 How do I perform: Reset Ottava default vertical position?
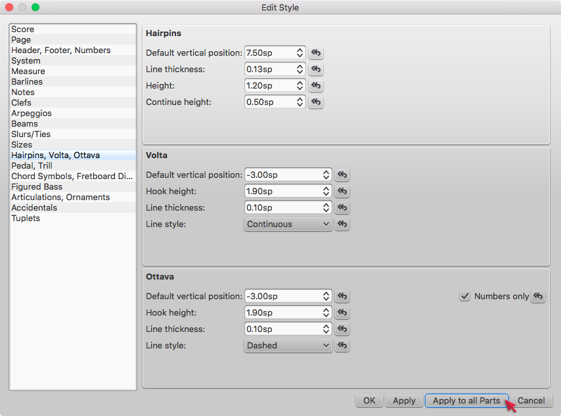(x=342, y=296)
